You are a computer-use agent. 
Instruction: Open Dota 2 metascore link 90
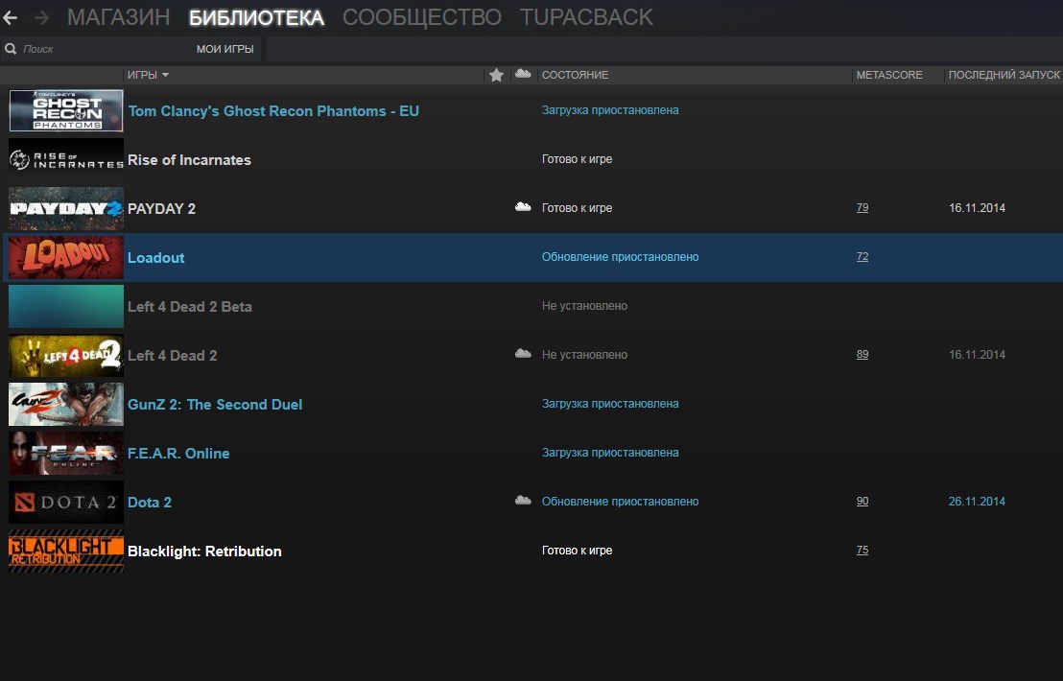[x=862, y=501]
